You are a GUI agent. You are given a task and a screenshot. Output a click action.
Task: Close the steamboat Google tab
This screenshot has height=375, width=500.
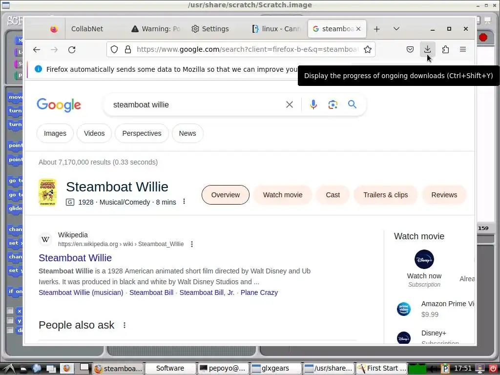point(358,29)
